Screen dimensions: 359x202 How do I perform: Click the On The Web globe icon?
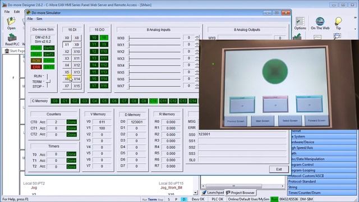[x=320, y=24]
